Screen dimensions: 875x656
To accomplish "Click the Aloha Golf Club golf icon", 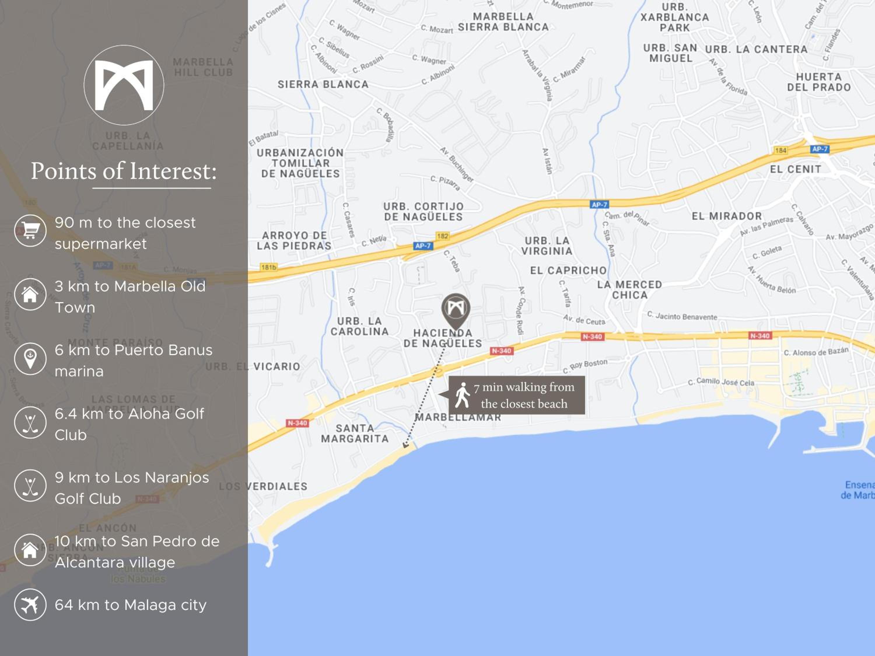I will [x=30, y=423].
